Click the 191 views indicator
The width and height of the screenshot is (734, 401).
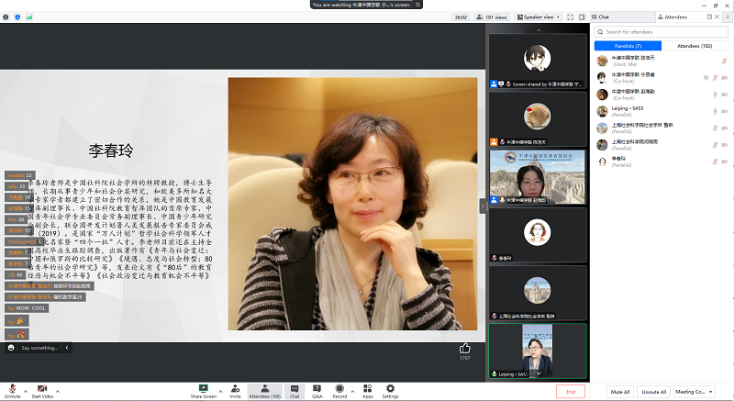coord(492,17)
